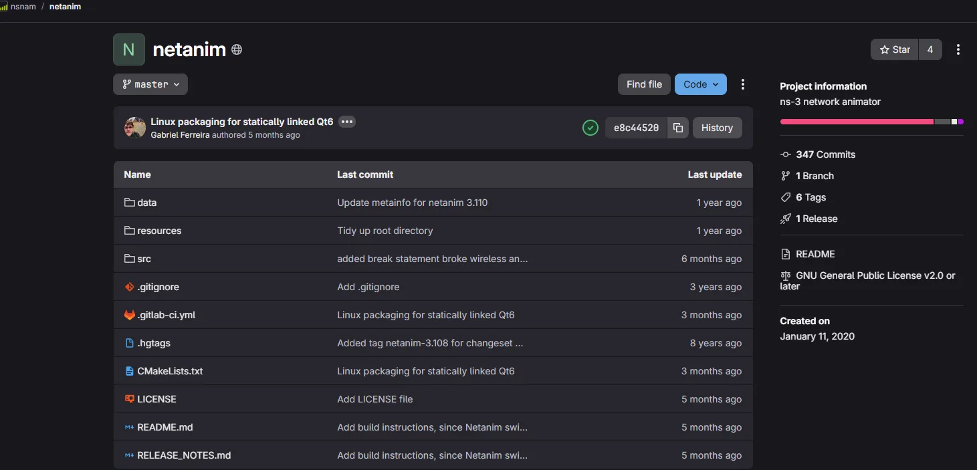Open the repository actions menu beside Code
The height and width of the screenshot is (470, 977).
742,84
